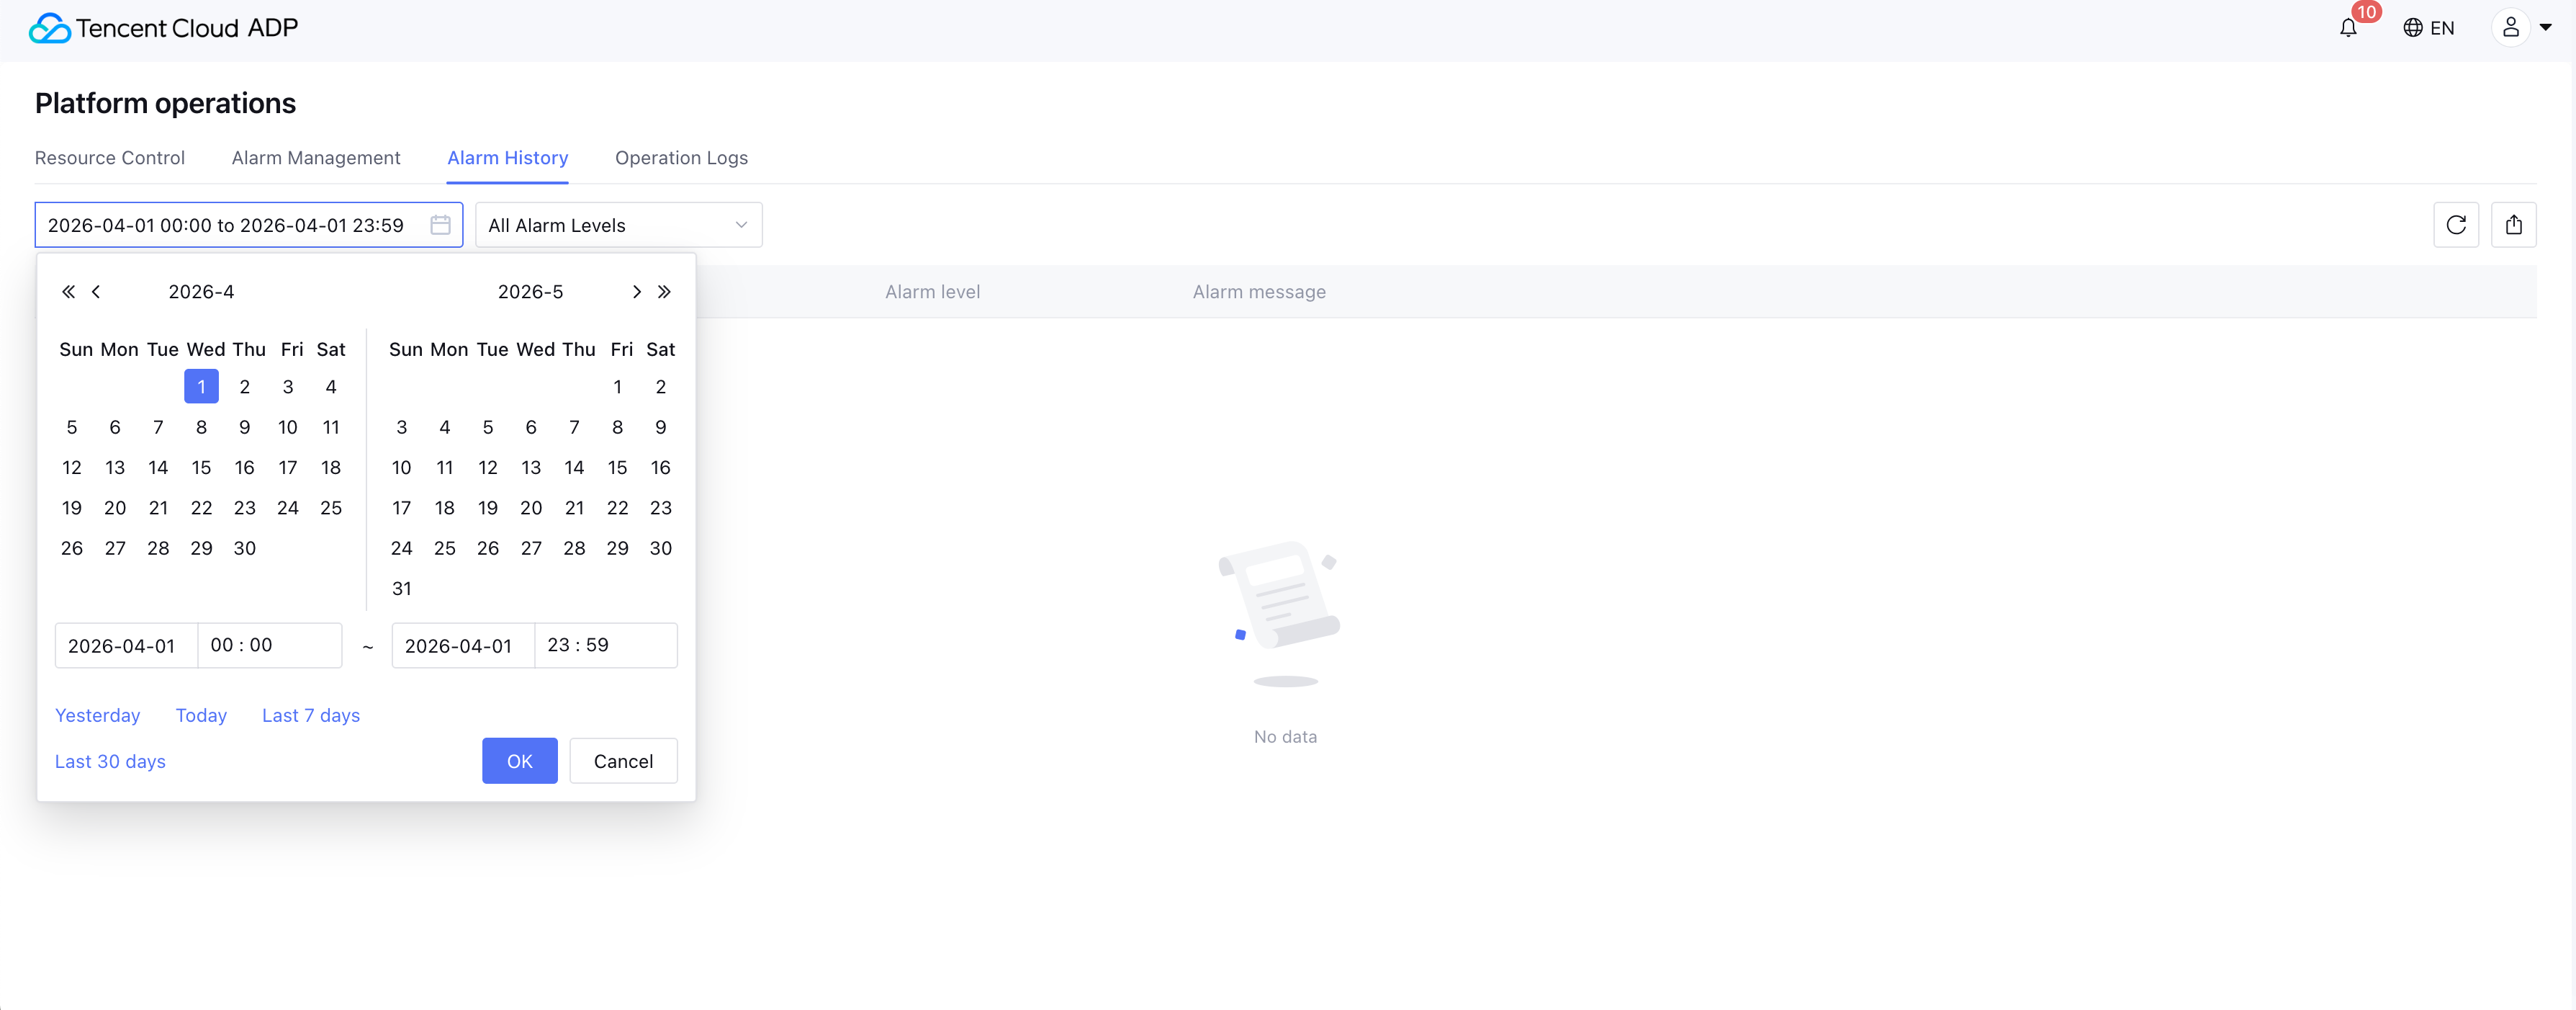This screenshot has width=2576, height=1010.
Task: Jump to next year with double-right arrow
Action: (x=664, y=292)
